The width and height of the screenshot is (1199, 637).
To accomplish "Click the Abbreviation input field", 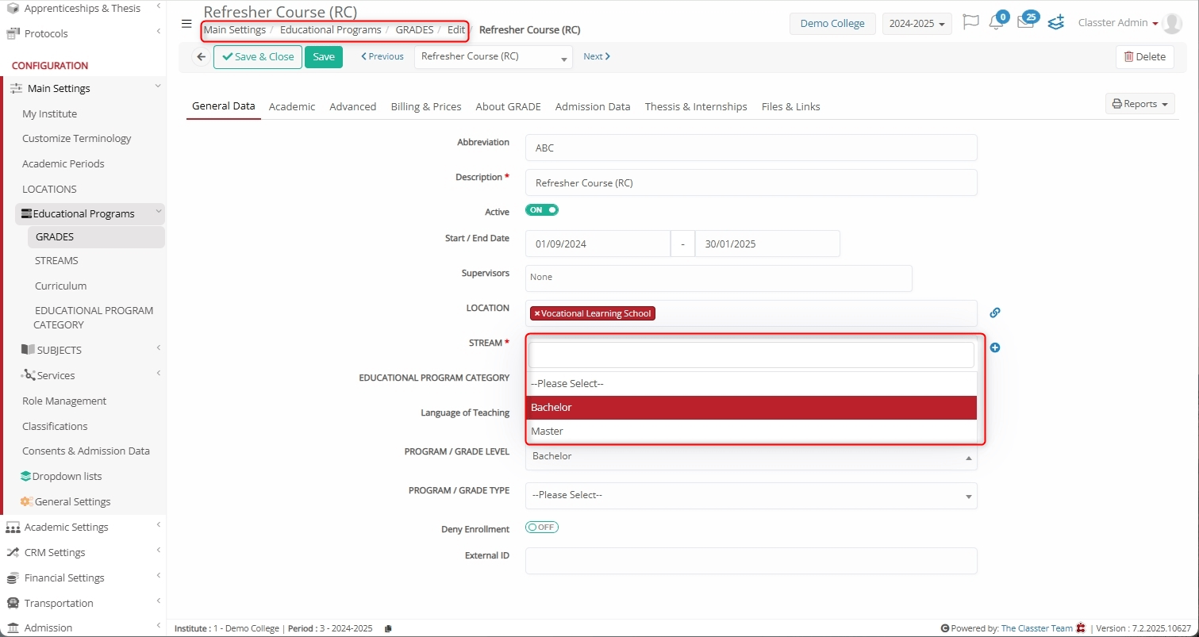I will pos(751,148).
